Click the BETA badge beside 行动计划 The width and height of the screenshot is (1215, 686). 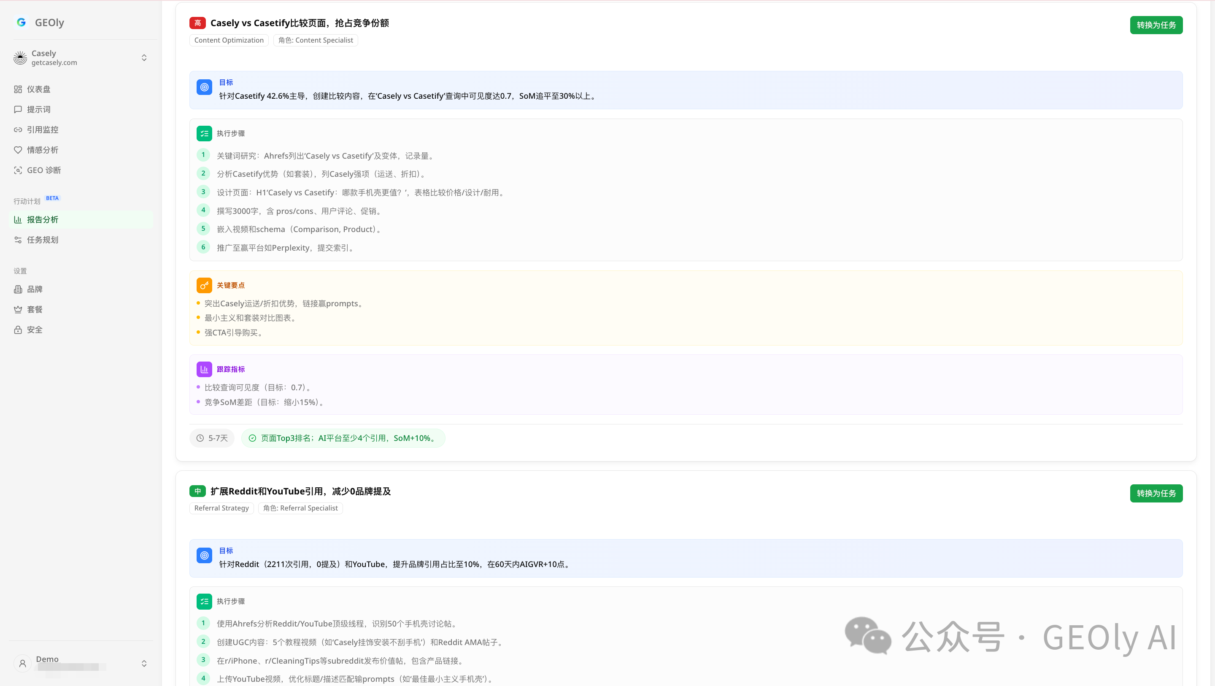52,198
